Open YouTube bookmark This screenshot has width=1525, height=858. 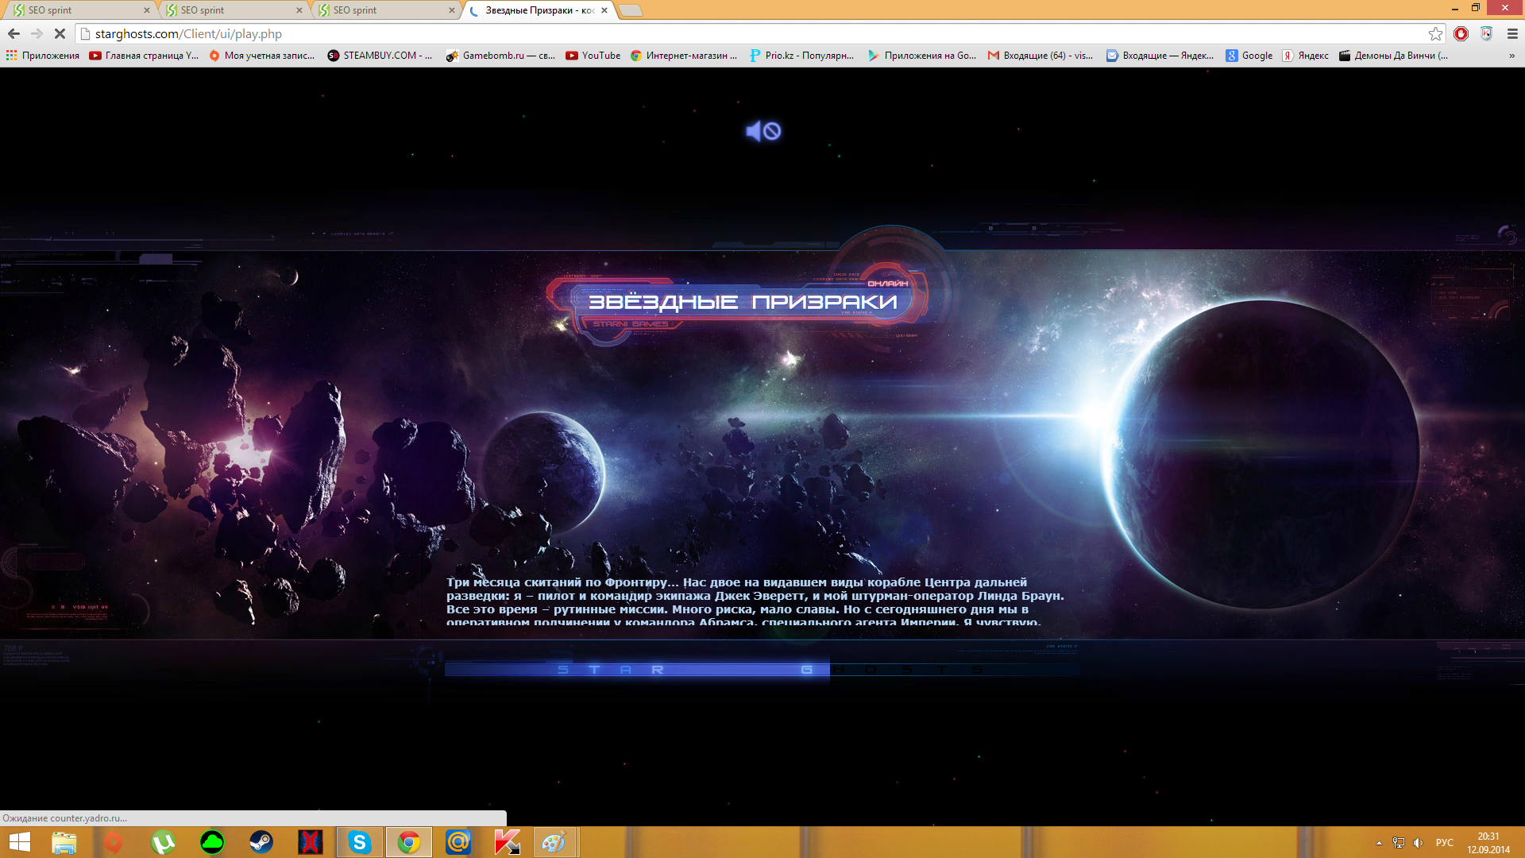(x=593, y=56)
